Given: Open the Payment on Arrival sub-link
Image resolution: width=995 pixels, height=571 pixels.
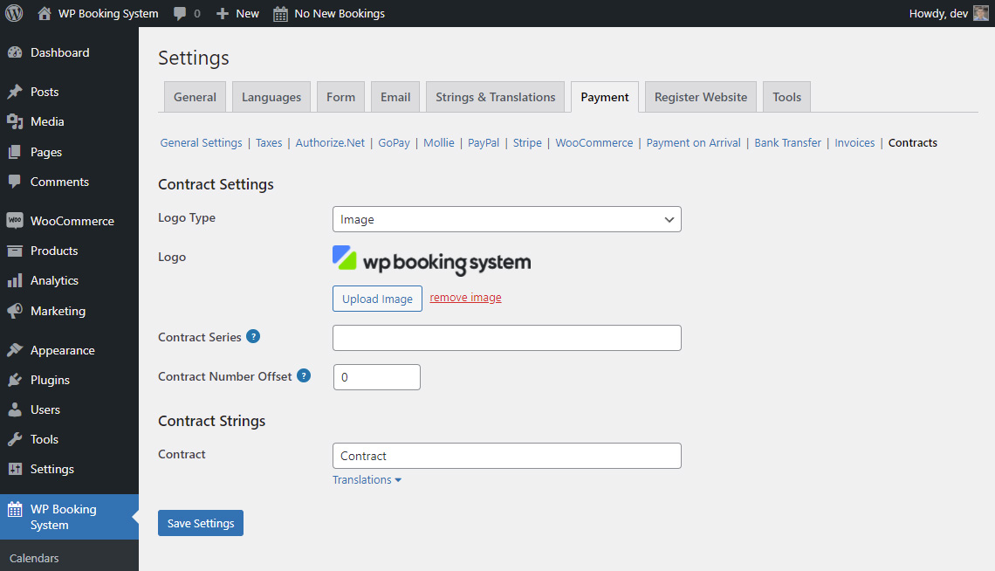Looking at the screenshot, I should [694, 143].
